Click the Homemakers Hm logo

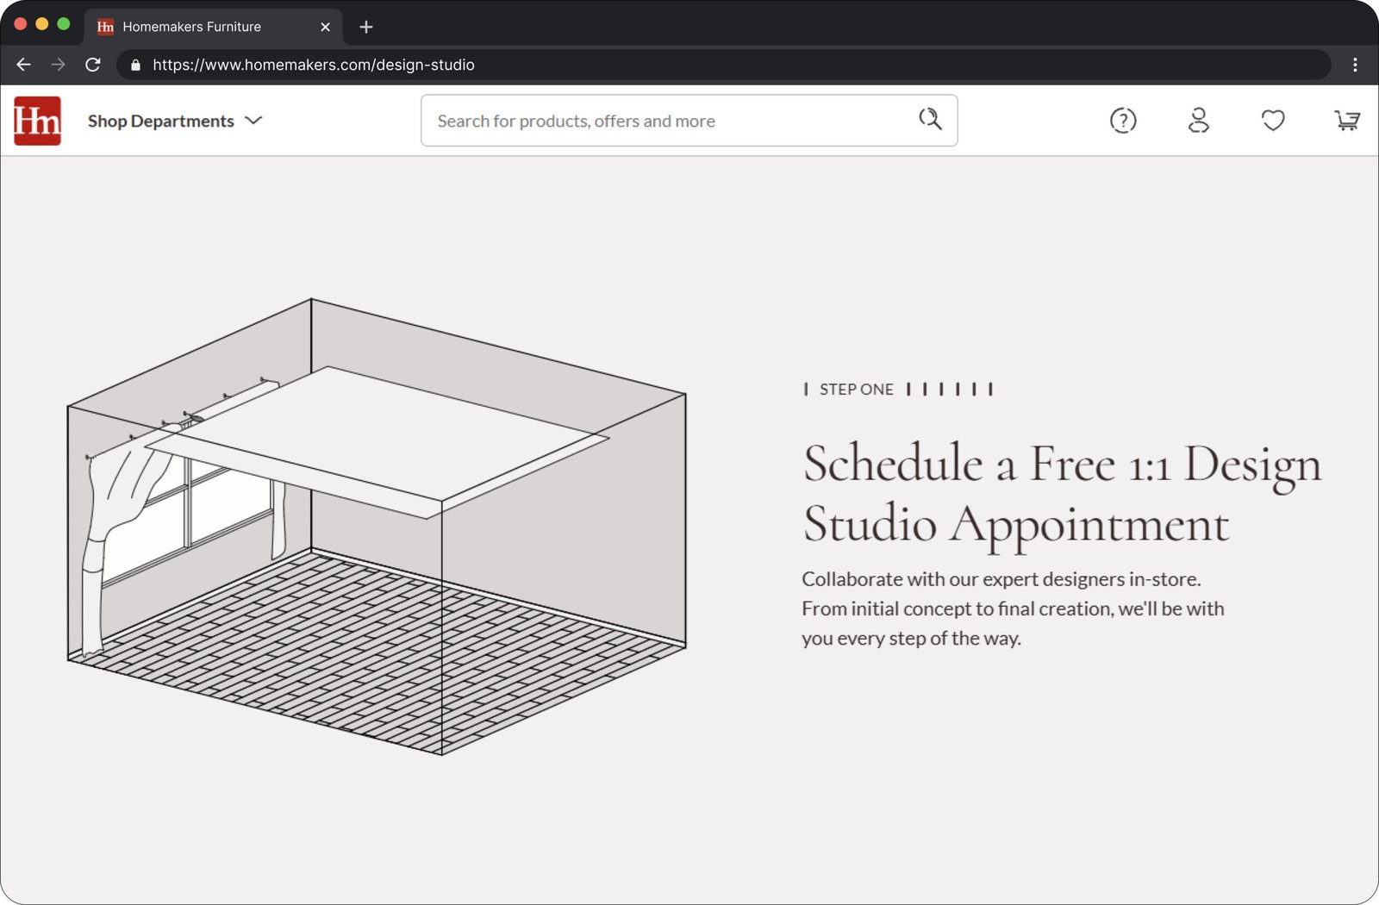click(37, 121)
